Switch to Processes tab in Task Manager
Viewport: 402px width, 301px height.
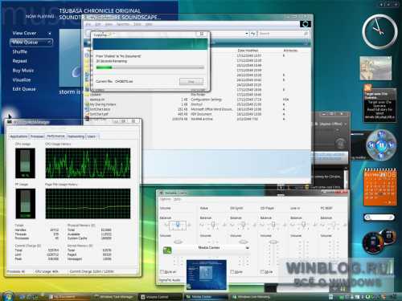click(x=37, y=136)
